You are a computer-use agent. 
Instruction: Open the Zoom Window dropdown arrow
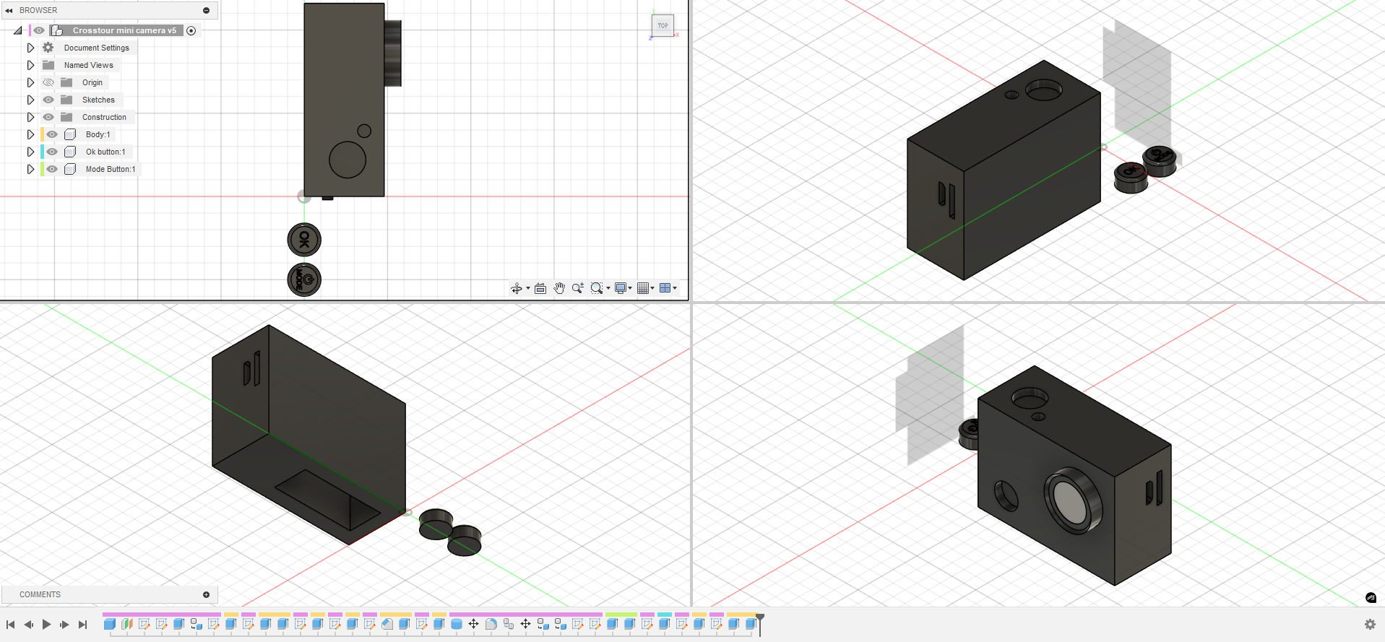tap(608, 288)
